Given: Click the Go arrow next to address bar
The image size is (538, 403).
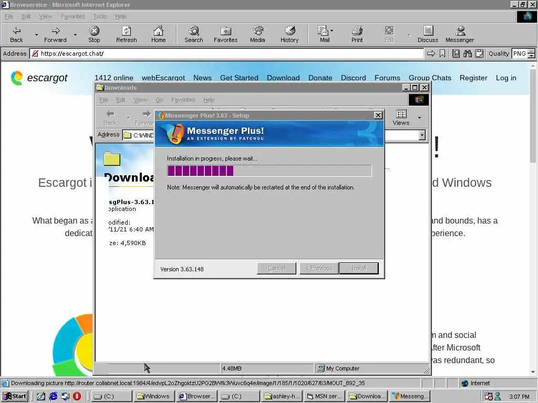Looking at the screenshot, I should (x=431, y=54).
